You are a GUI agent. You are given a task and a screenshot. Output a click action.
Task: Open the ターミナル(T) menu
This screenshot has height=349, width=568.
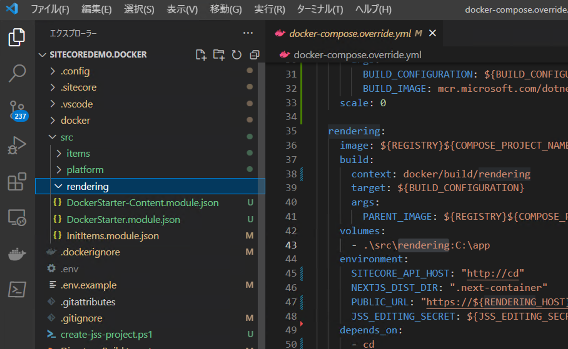(320, 9)
